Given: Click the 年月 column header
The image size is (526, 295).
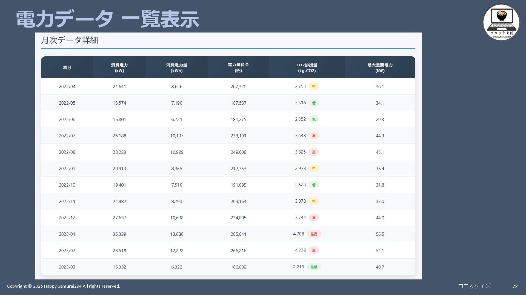Looking at the screenshot, I should click(67, 67).
